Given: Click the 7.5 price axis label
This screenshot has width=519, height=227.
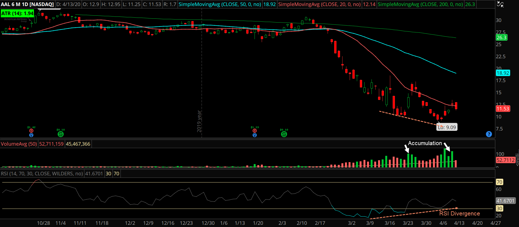Looking at the screenshot, I should point(499,129).
